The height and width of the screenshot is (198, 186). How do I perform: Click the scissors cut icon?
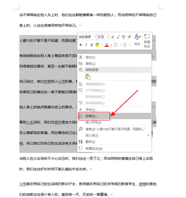coord(80,57)
